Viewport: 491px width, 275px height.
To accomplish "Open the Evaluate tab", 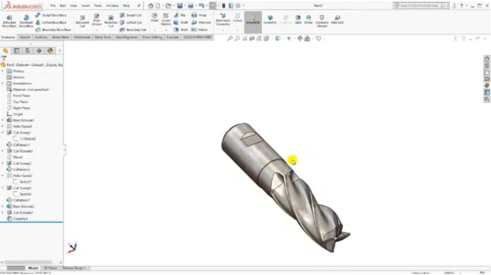I will pyautogui.click(x=172, y=37).
